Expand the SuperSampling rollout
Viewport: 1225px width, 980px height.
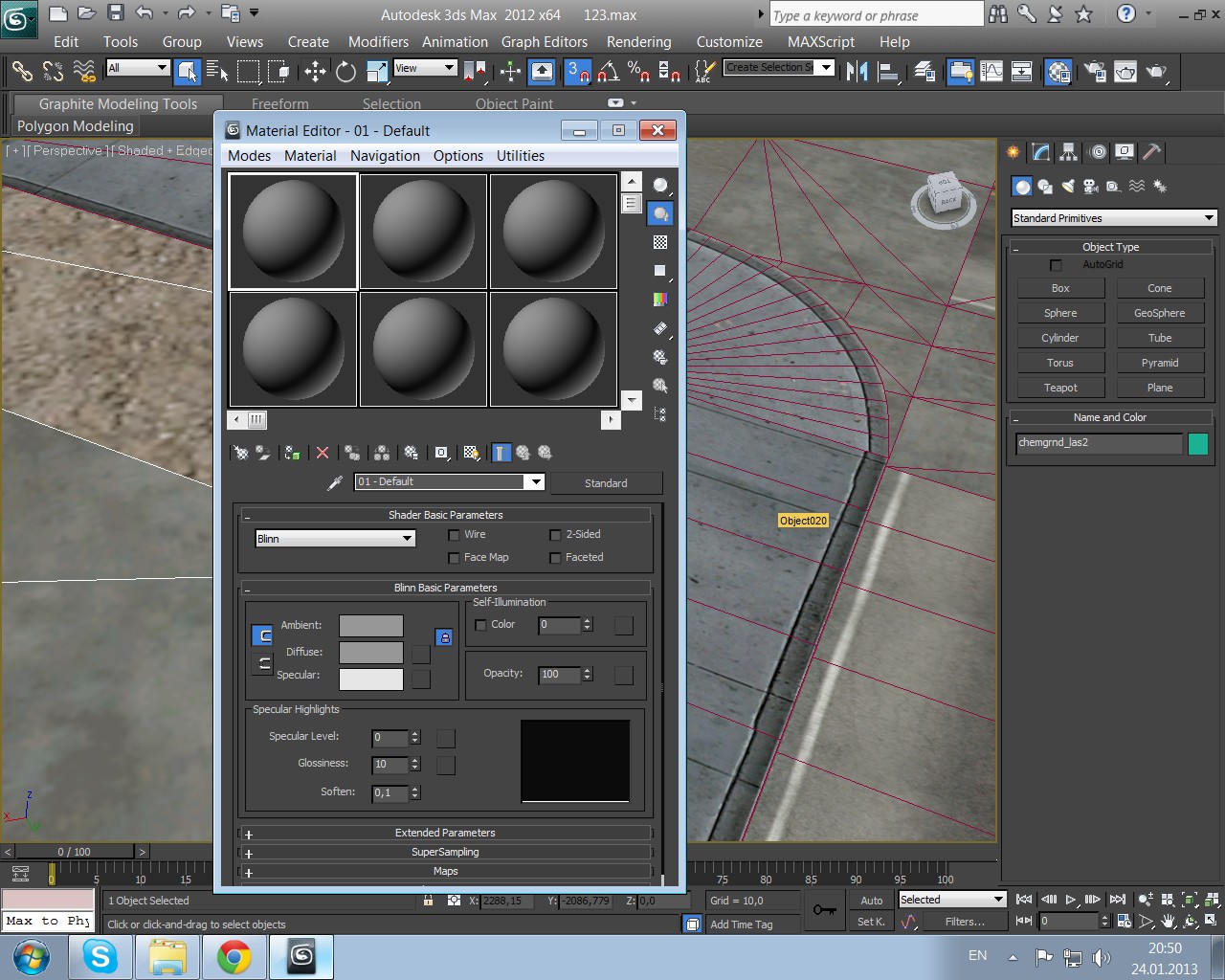point(445,852)
